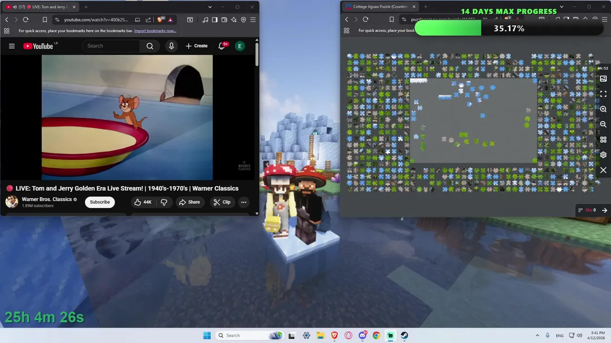
Task: Click the Subscribe button
Action: (100, 202)
